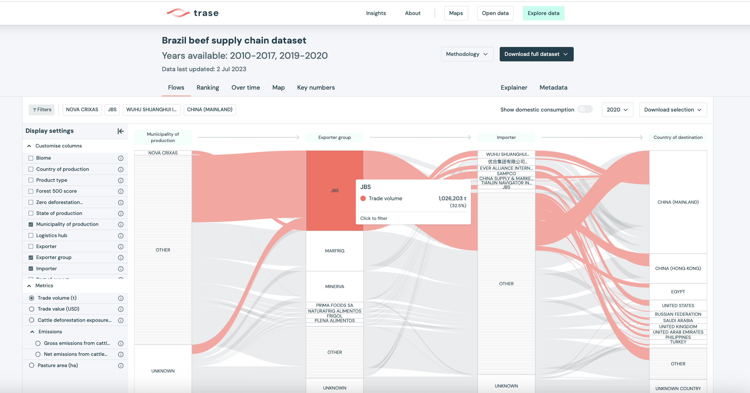
Task: Open the Metadata tab
Action: click(x=553, y=87)
